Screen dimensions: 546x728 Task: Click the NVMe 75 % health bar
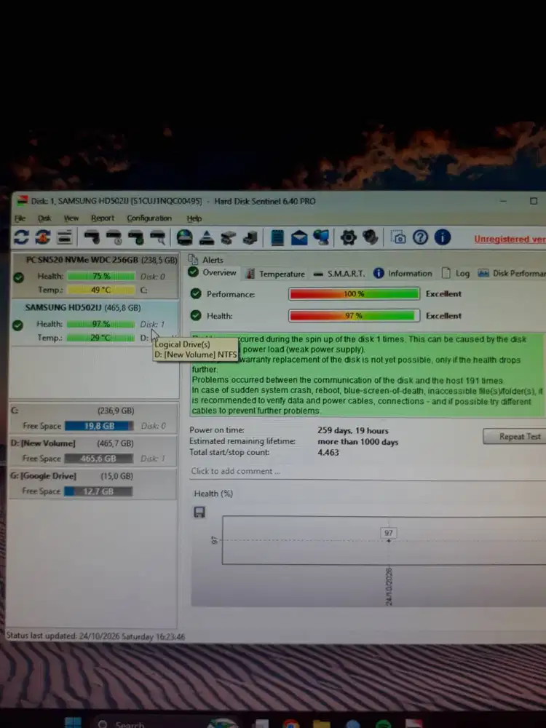[101, 276]
